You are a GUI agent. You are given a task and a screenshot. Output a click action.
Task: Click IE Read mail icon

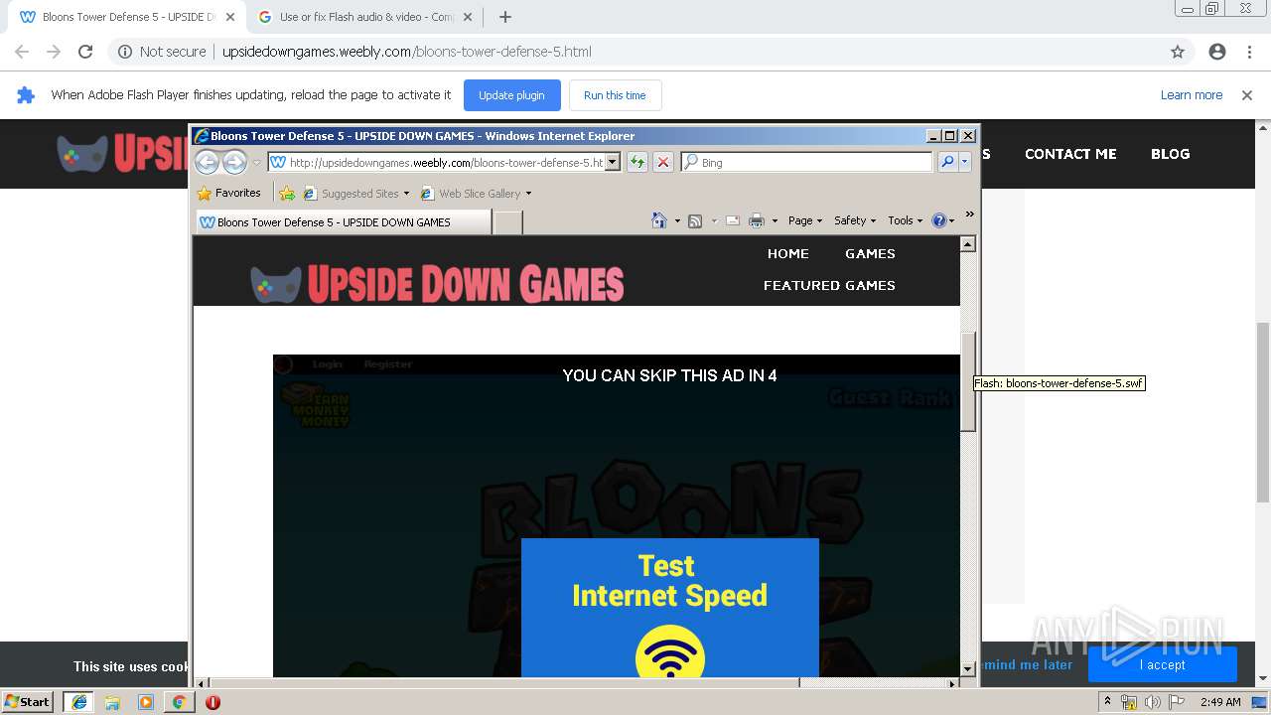tap(733, 220)
